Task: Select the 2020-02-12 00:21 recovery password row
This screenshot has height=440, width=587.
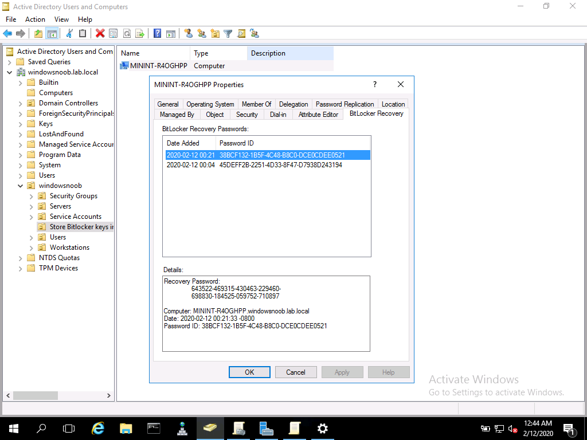Action: [268, 155]
